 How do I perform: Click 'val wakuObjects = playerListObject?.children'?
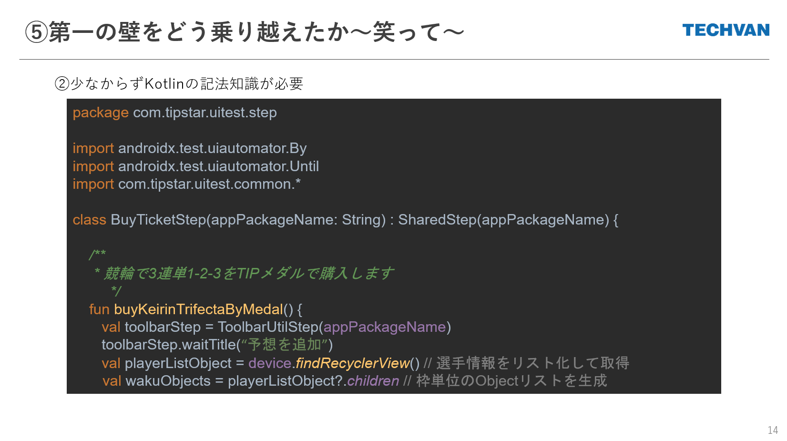click(251, 381)
